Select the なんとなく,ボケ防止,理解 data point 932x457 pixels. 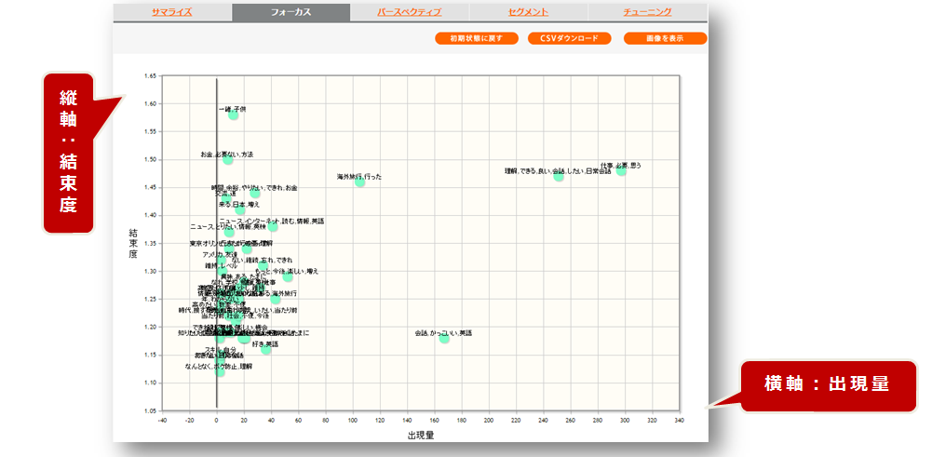coord(220,372)
